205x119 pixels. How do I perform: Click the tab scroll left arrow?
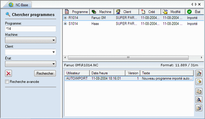click(x=192, y=4)
